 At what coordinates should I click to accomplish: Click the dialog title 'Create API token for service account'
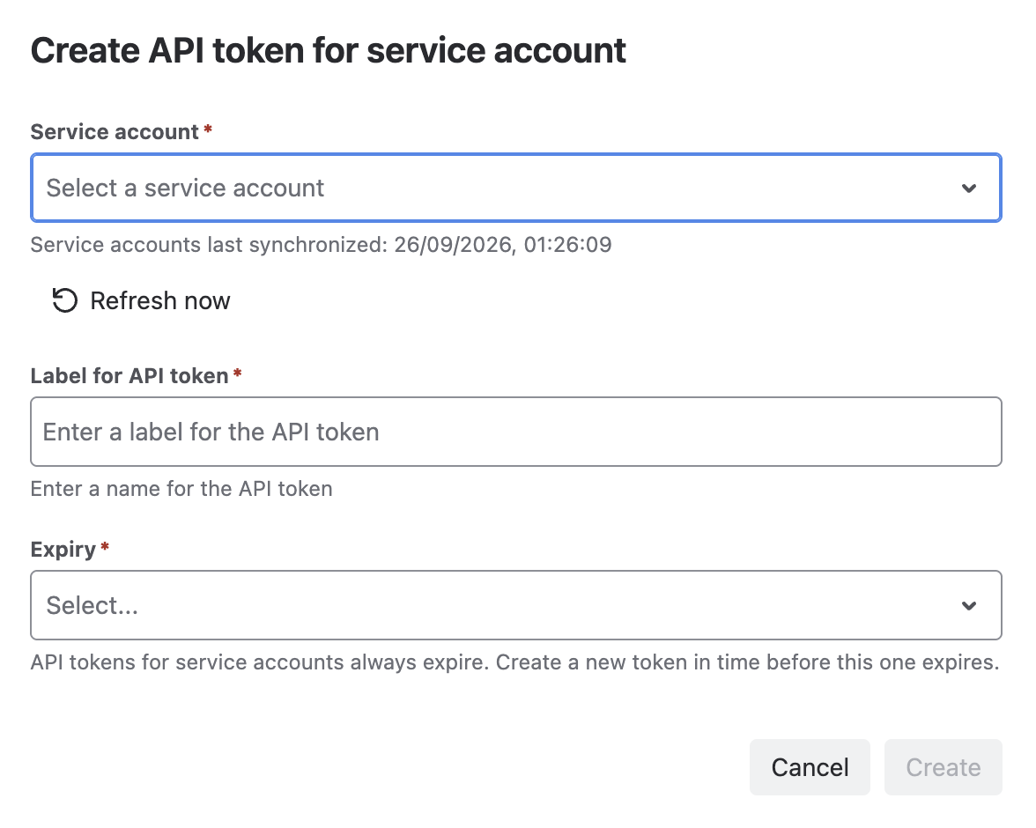pyautogui.click(x=329, y=51)
